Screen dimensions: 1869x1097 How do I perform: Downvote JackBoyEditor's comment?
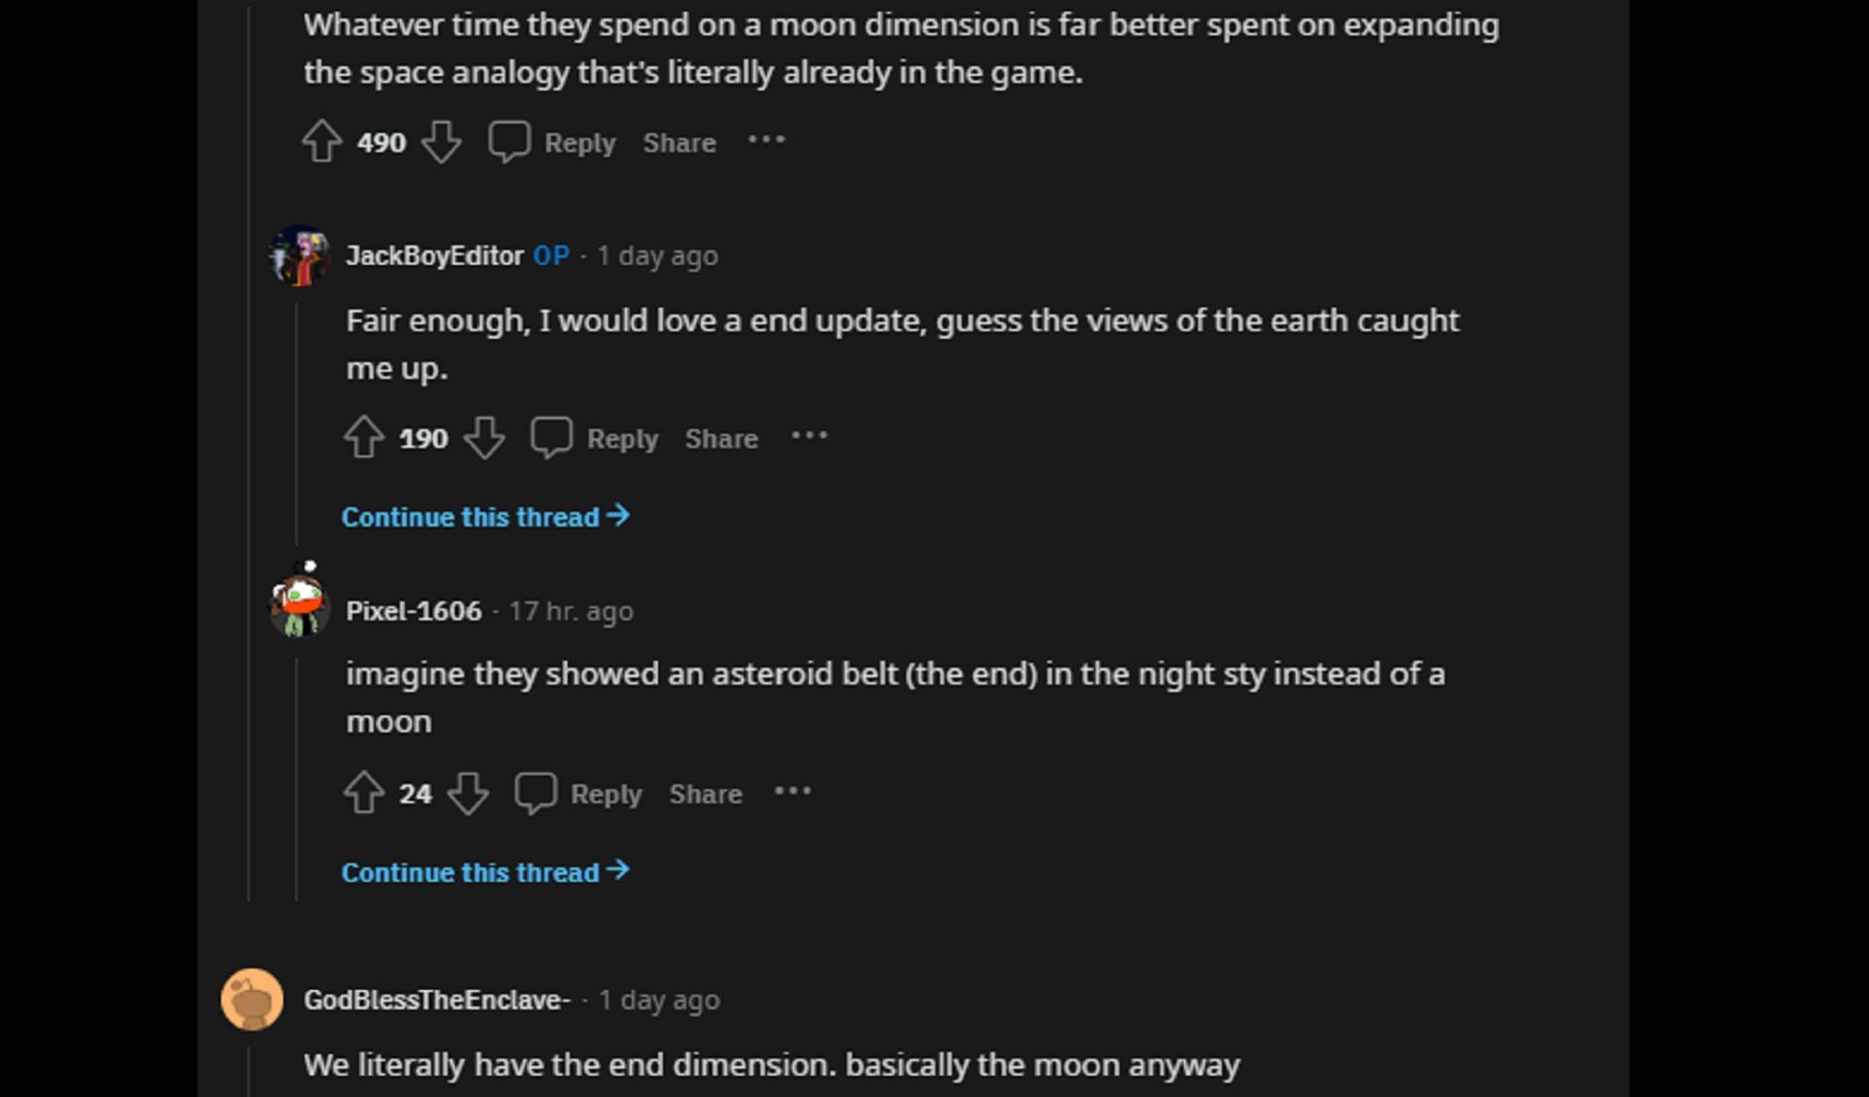(484, 438)
